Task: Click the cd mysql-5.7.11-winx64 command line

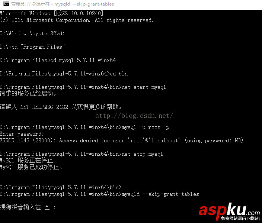Action: [58, 60]
